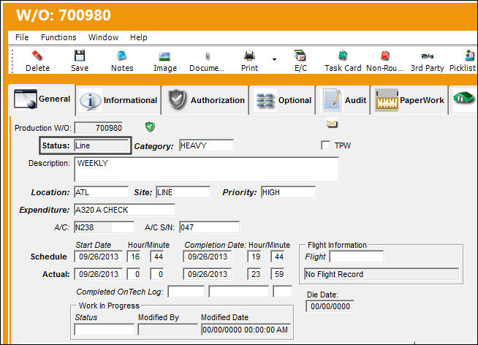Switch to the Informational tab
The height and width of the screenshot is (345, 478).
(x=118, y=100)
